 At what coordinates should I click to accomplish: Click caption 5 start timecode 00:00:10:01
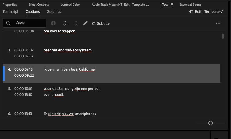click(23, 89)
